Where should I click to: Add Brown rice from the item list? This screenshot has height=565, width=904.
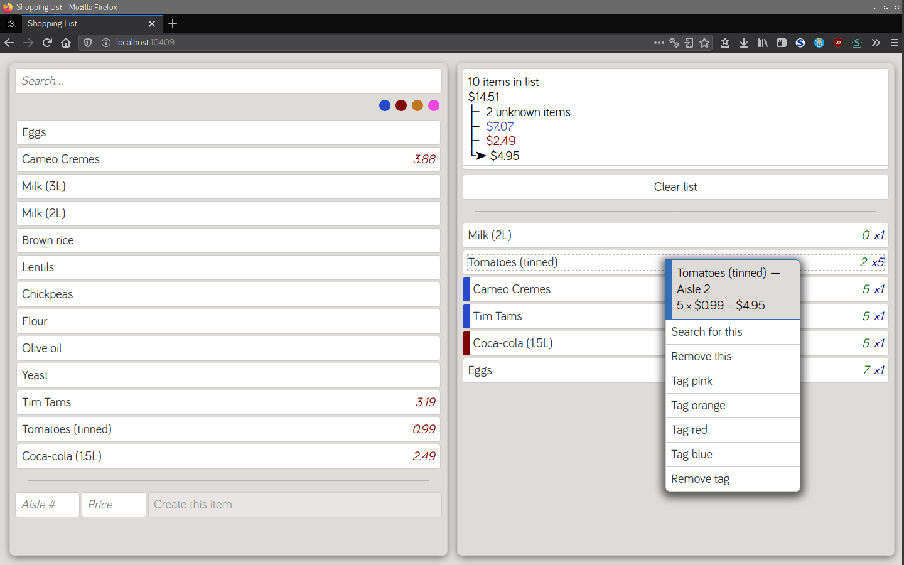point(229,240)
